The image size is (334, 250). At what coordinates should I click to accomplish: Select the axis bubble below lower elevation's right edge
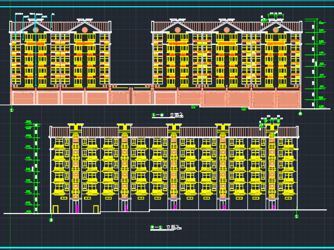tap(296, 216)
